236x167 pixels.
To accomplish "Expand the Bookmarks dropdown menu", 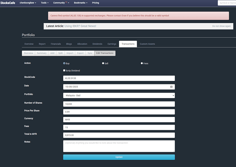I will tap(80, 3).
